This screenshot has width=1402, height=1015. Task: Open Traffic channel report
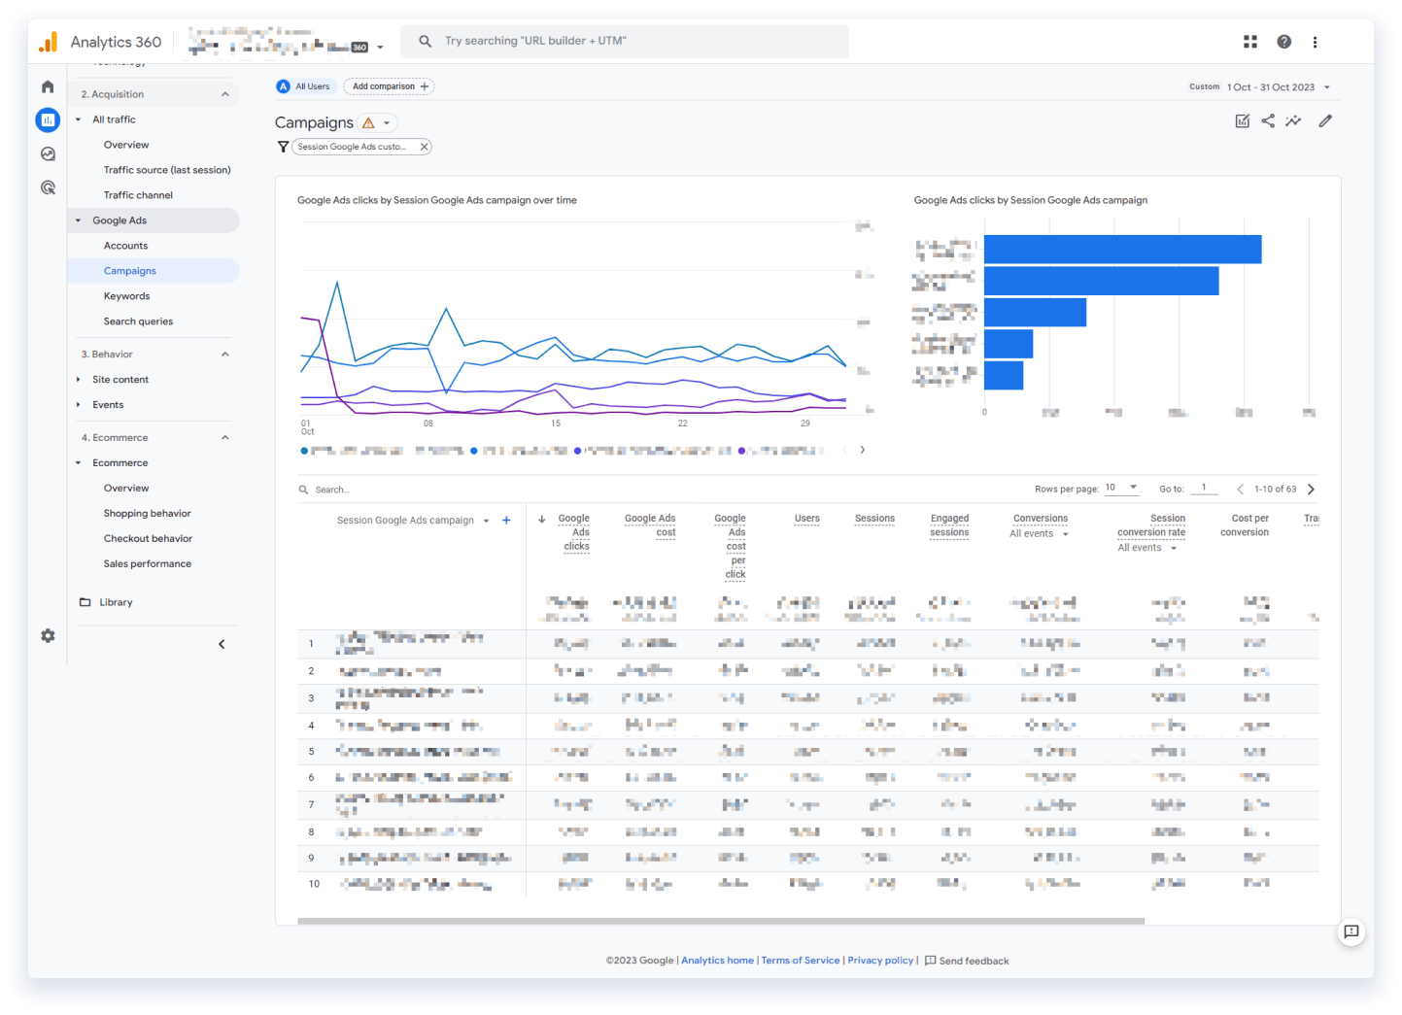138,195
